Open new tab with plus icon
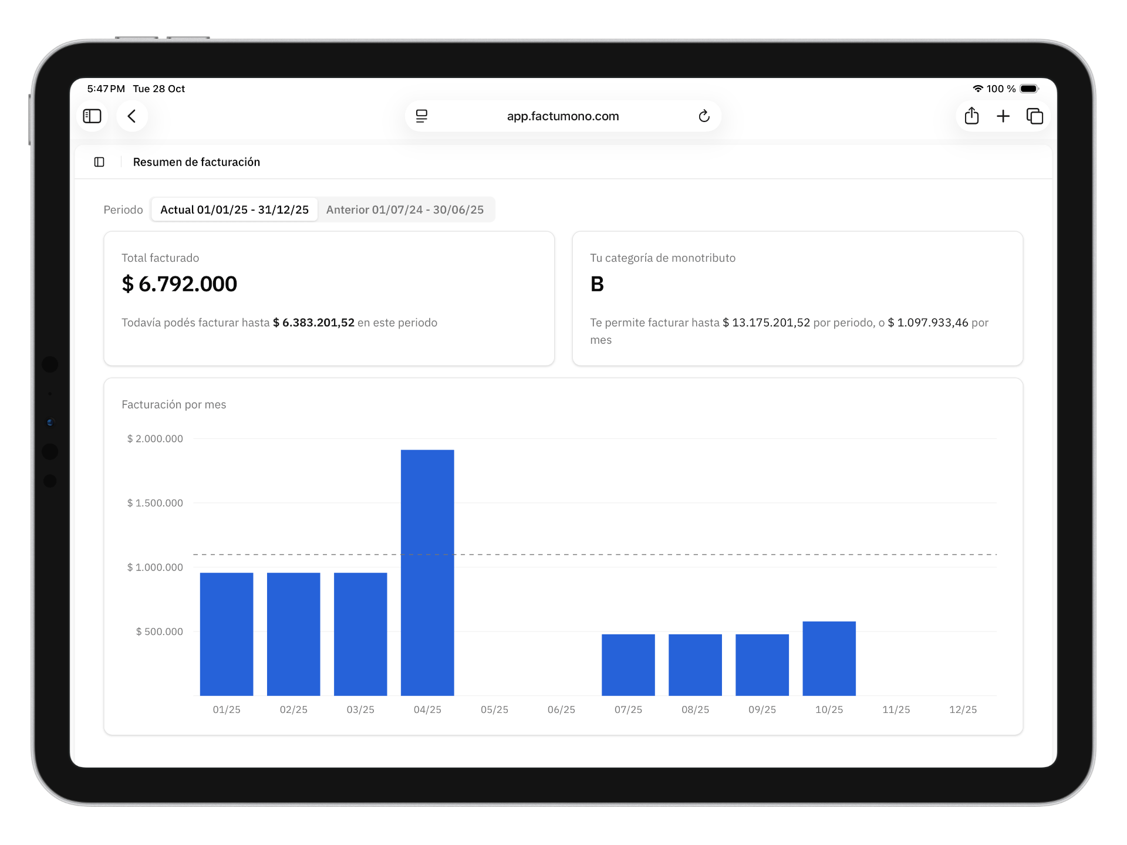The image size is (1127, 845). (1003, 116)
